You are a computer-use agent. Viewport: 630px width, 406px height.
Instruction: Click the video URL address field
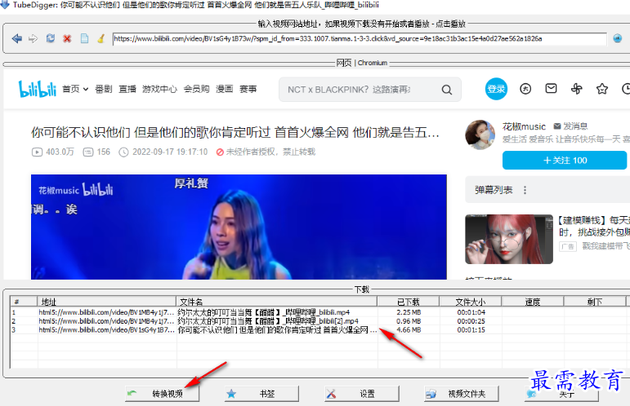click(x=360, y=39)
